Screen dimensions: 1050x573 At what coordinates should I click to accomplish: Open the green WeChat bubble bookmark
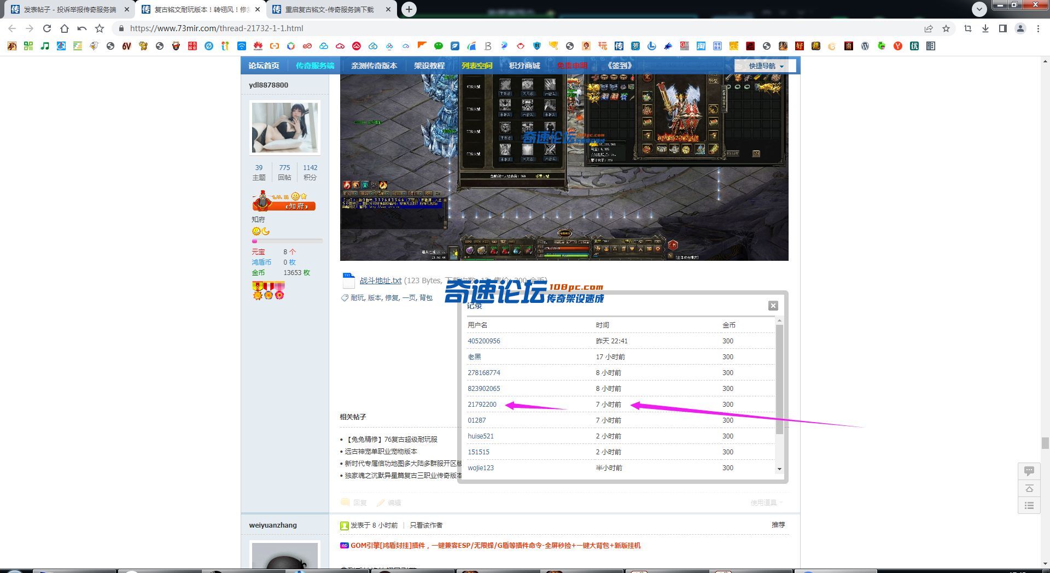(x=439, y=46)
